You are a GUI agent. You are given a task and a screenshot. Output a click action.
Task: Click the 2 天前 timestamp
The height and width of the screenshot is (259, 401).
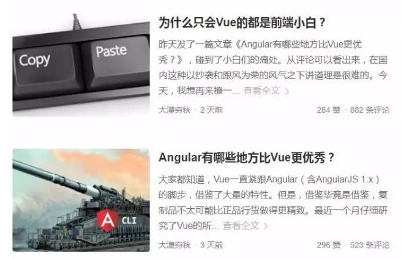(x=211, y=110)
